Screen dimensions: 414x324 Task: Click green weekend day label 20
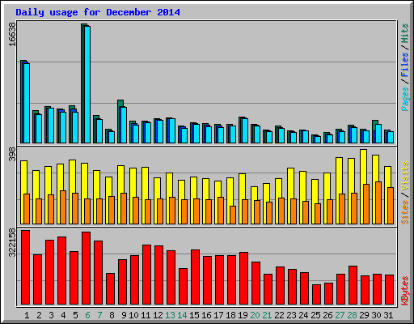click(255, 315)
